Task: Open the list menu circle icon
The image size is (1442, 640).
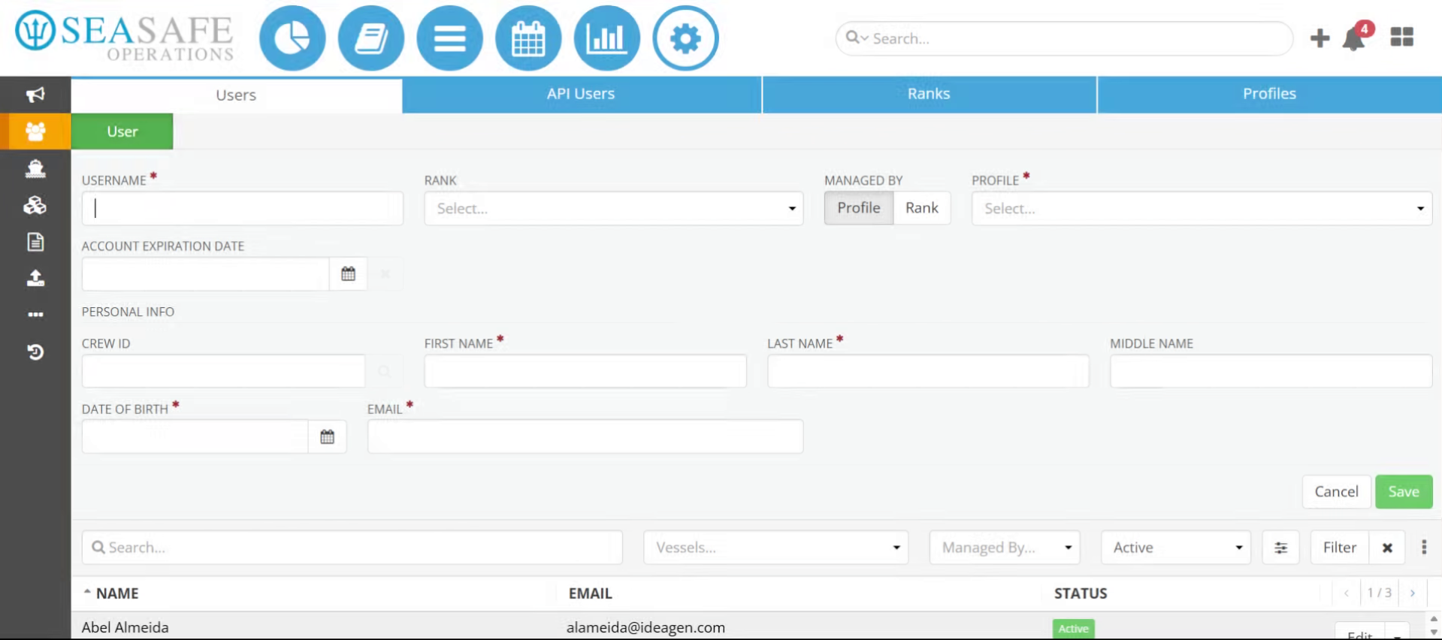Action: (x=449, y=38)
